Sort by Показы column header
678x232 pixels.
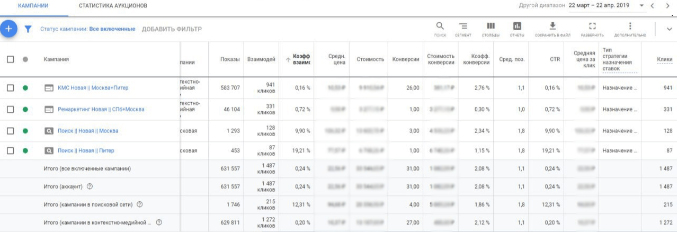pos(230,59)
